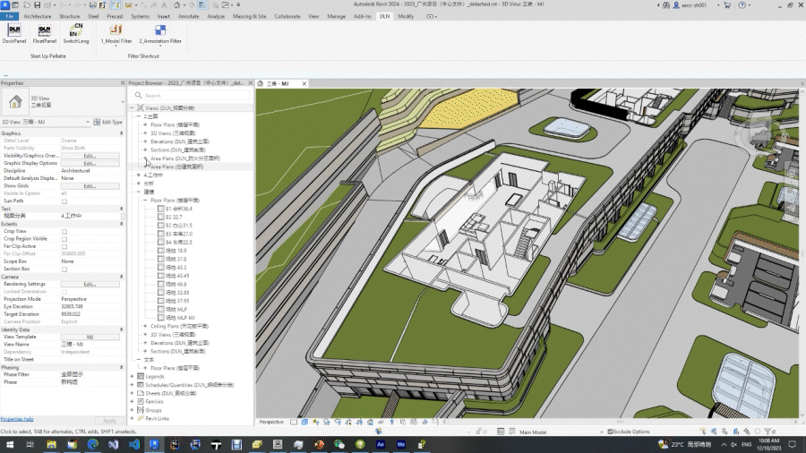Open the 2_Annotation Filter tool
This screenshot has height=453, width=806.
coord(159,31)
